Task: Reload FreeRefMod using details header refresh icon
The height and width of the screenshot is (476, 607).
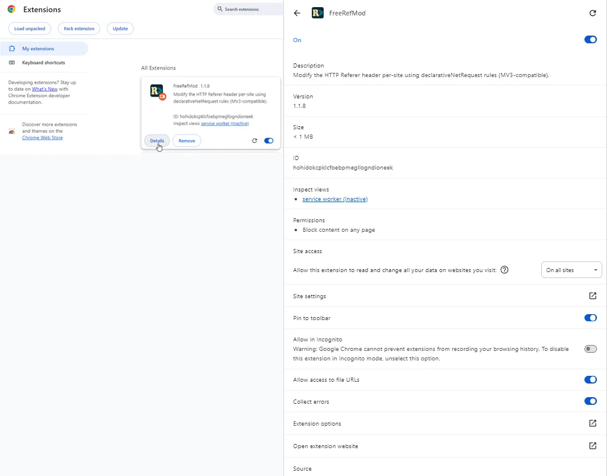Action: (x=592, y=13)
